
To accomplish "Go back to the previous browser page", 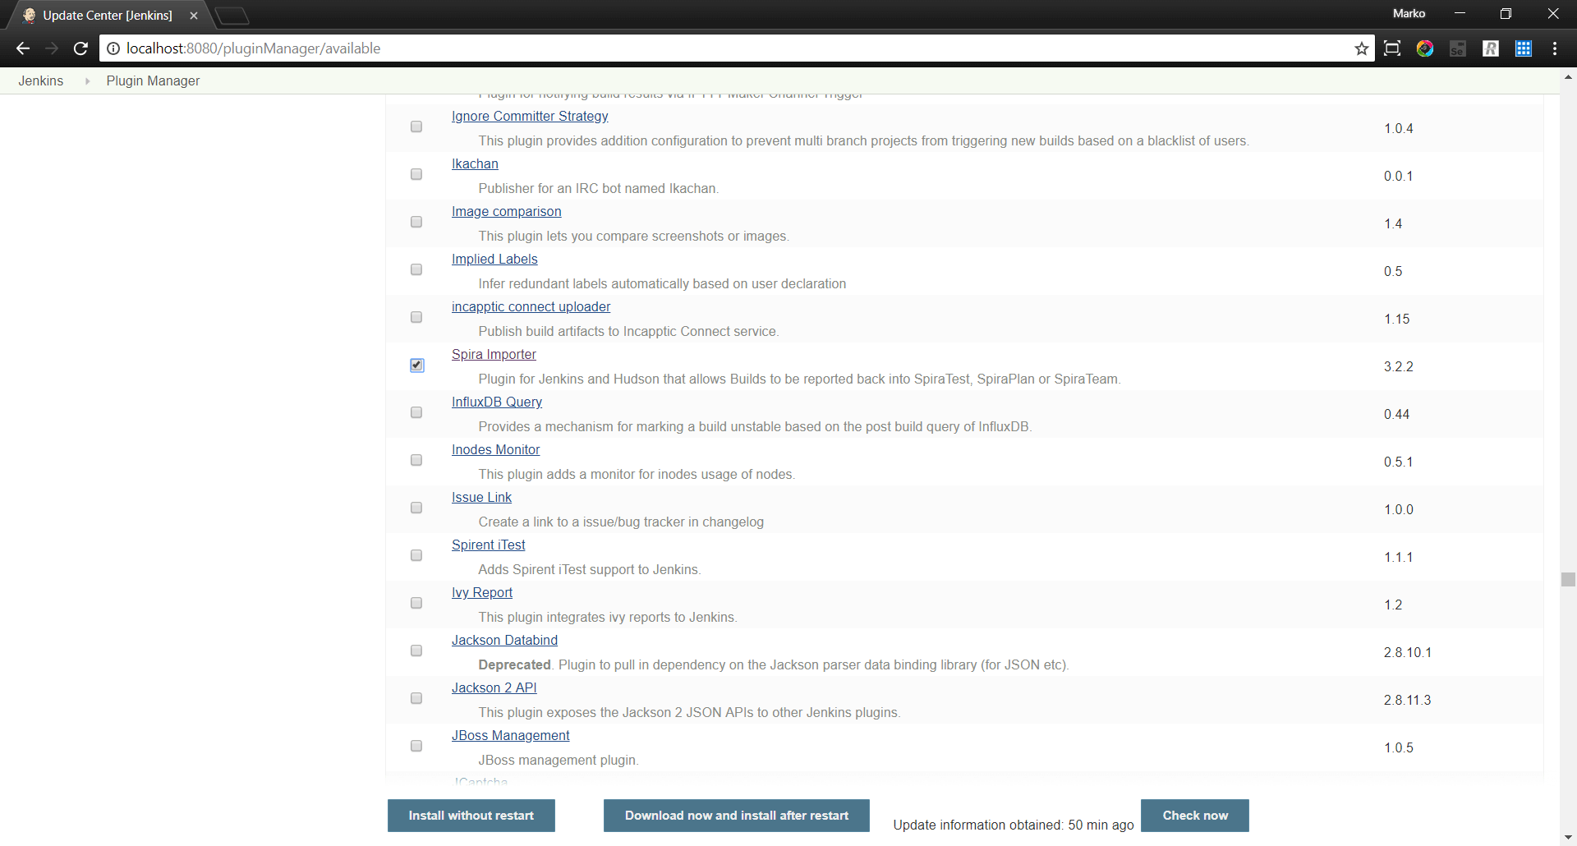I will click(x=23, y=48).
